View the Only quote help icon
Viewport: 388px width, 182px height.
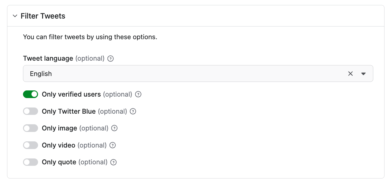(x=113, y=162)
